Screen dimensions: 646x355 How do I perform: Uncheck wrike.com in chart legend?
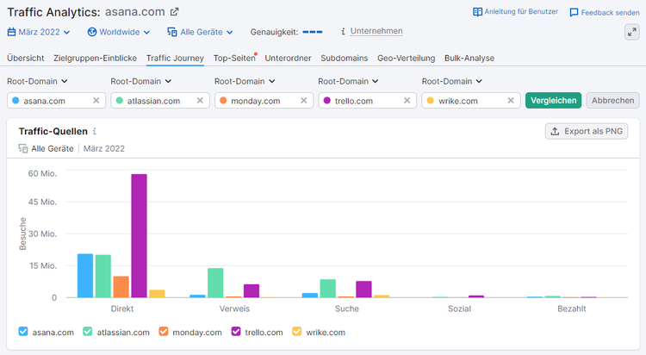pyautogui.click(x=296, y=332)
